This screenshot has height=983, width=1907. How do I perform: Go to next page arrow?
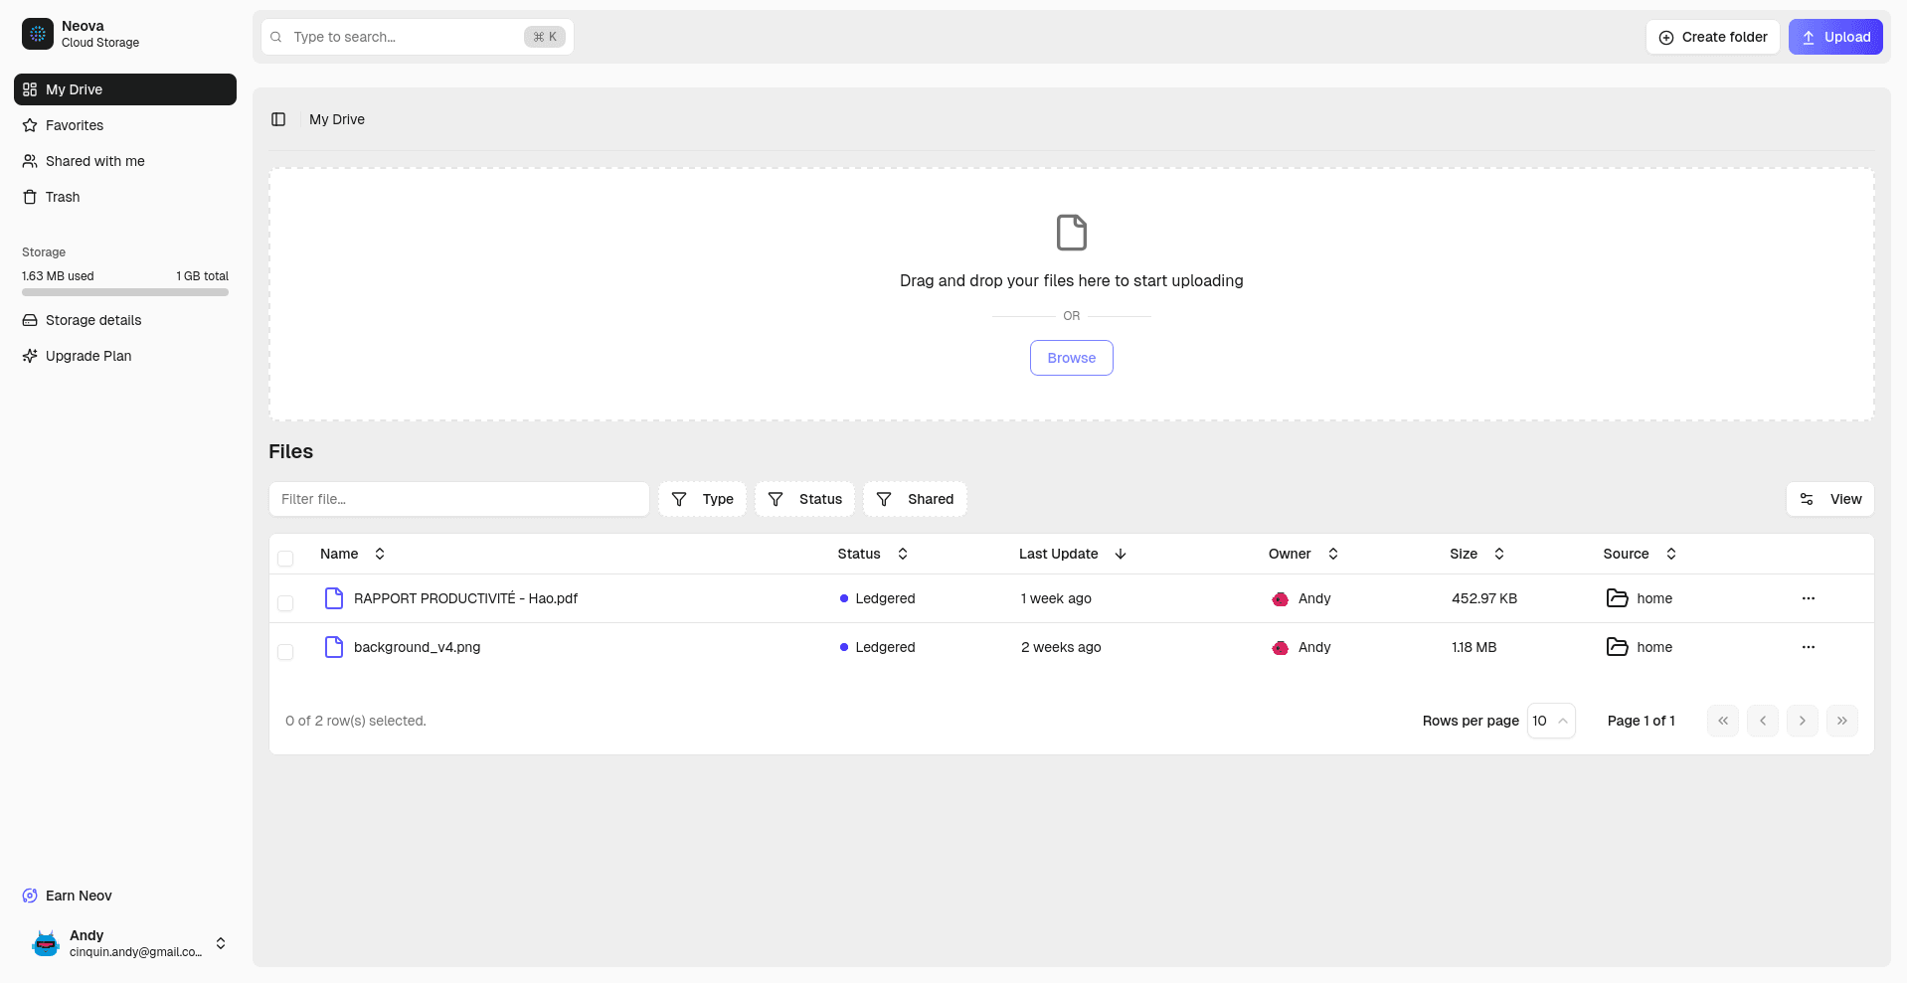[x=1802, y=721]
